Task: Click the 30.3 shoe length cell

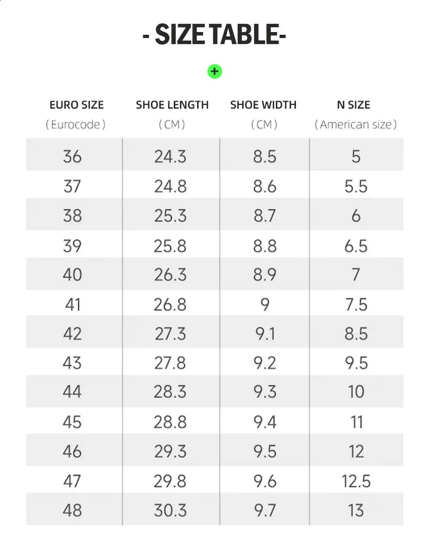Action: (x=170, y=510)
